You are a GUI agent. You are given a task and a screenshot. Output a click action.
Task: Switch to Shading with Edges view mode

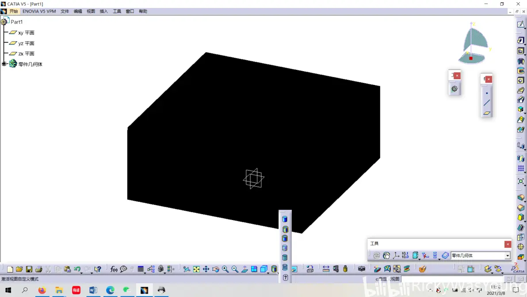click(285, 229)
